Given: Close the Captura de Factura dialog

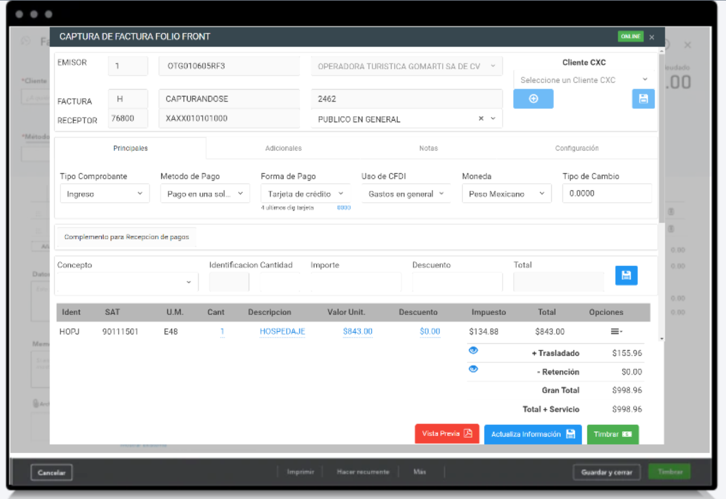Looking at the screenshot, I should (x=652, y=37).
